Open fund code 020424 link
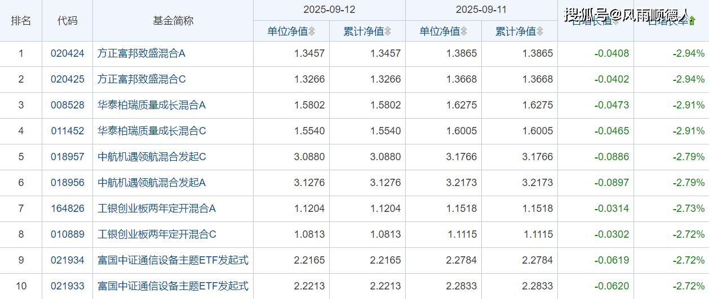Screen dimensions: 709x299 (68, 54)
